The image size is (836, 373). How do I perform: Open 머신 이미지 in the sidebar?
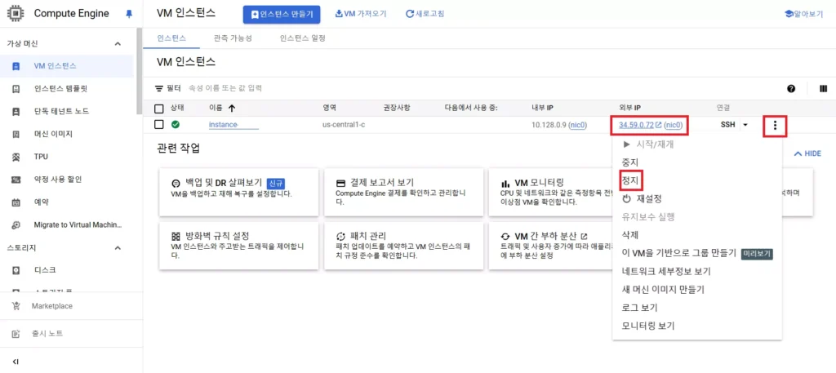(53, 135)
